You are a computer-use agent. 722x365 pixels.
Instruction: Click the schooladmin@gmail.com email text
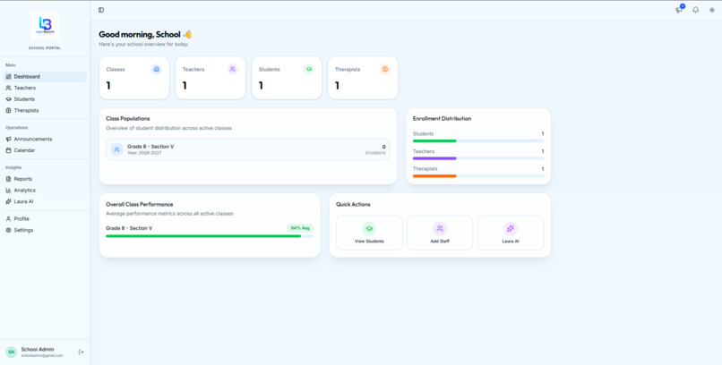click(x=42, y=356)
